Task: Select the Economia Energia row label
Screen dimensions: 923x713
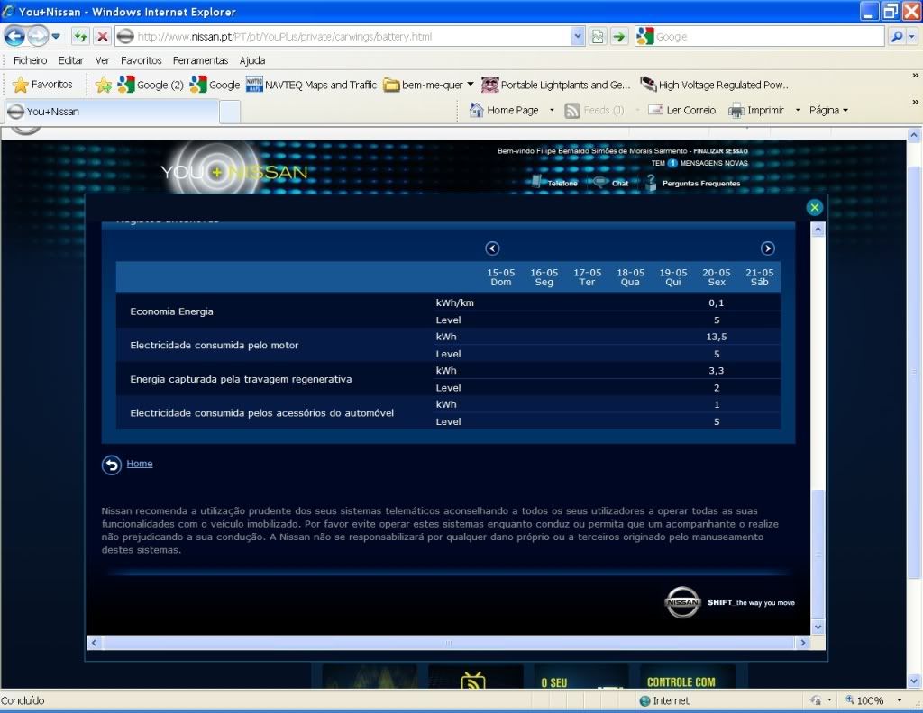Action: pos(171,311)
